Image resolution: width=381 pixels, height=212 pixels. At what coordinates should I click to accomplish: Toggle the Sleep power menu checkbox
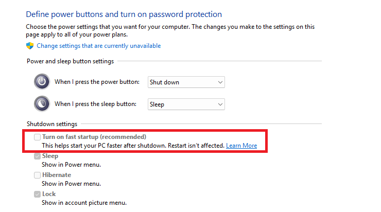click(x=37, y=156)
